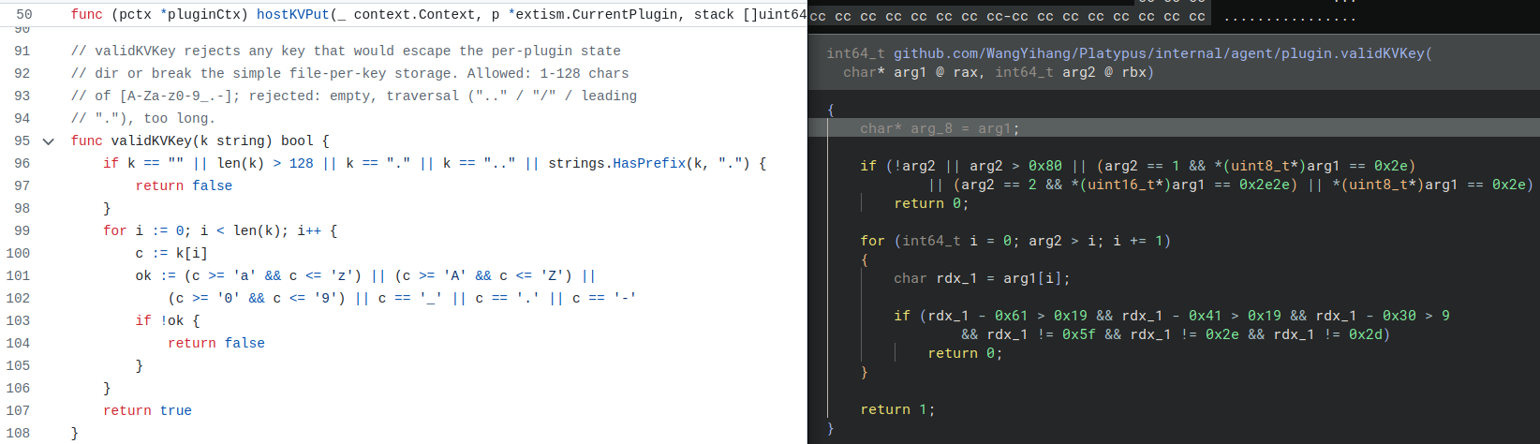The width and height of the screenshot is (1540, 444).
Task: Click 'return false' on line 97
Action: [x=184, y=186]
